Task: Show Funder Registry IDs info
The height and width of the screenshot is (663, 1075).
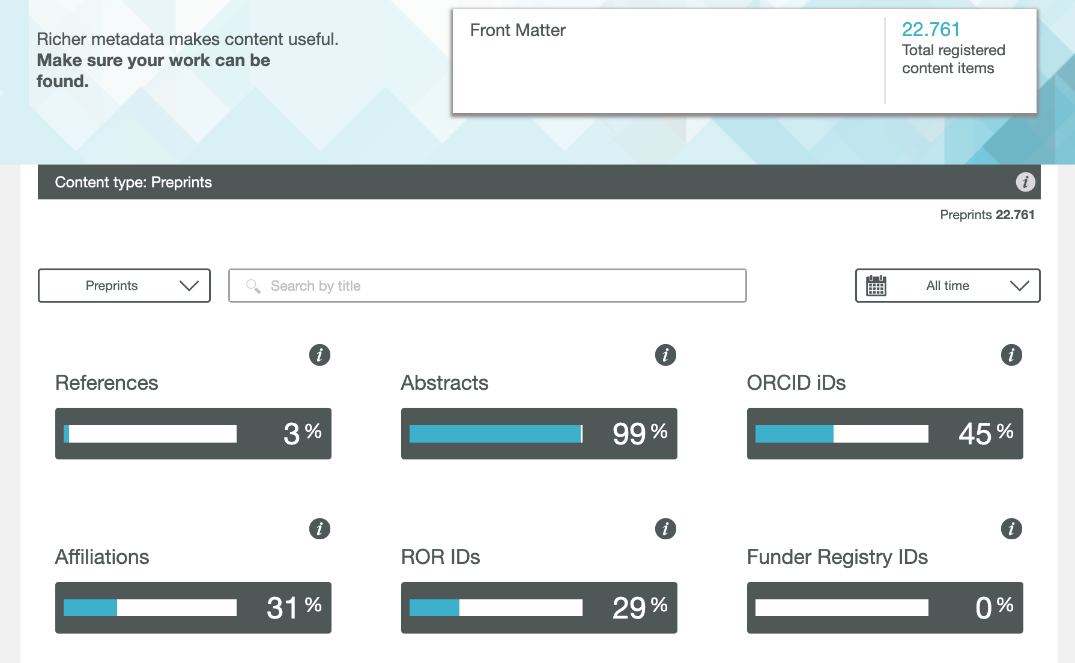Action: coord(1011,529)
